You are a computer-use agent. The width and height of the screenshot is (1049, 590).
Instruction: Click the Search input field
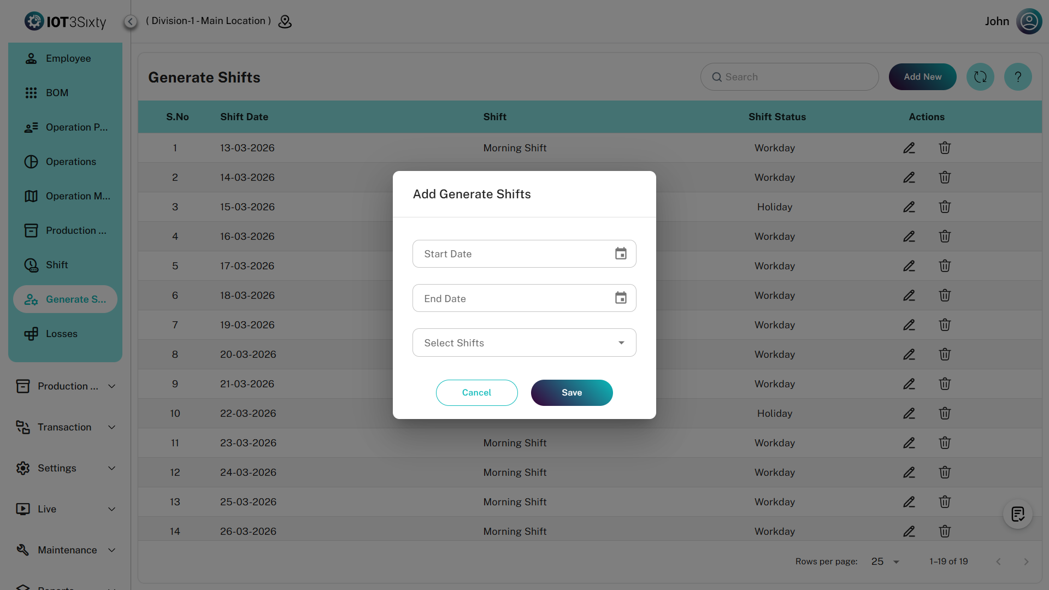pyautogui.click(x=789, y=77)
